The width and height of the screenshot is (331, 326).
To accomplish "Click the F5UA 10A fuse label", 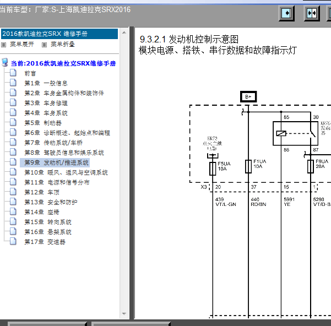I will pyautogui.click(x=224, y=166).
